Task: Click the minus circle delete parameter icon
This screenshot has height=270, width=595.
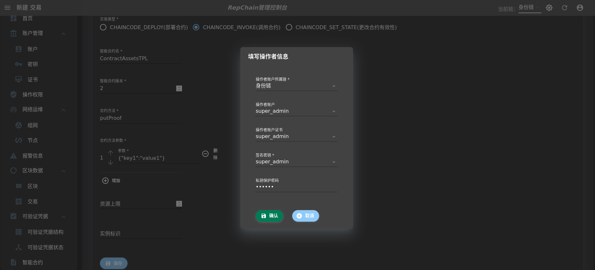Action: [205, 154]
